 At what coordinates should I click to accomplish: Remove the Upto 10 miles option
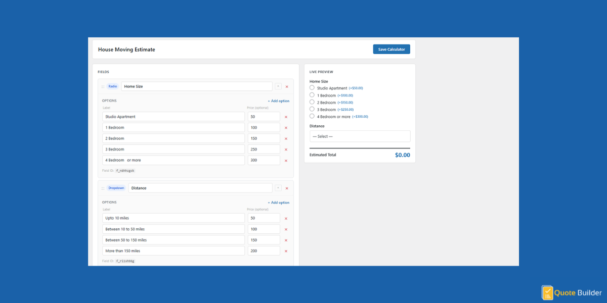click(x=286, y=218)
